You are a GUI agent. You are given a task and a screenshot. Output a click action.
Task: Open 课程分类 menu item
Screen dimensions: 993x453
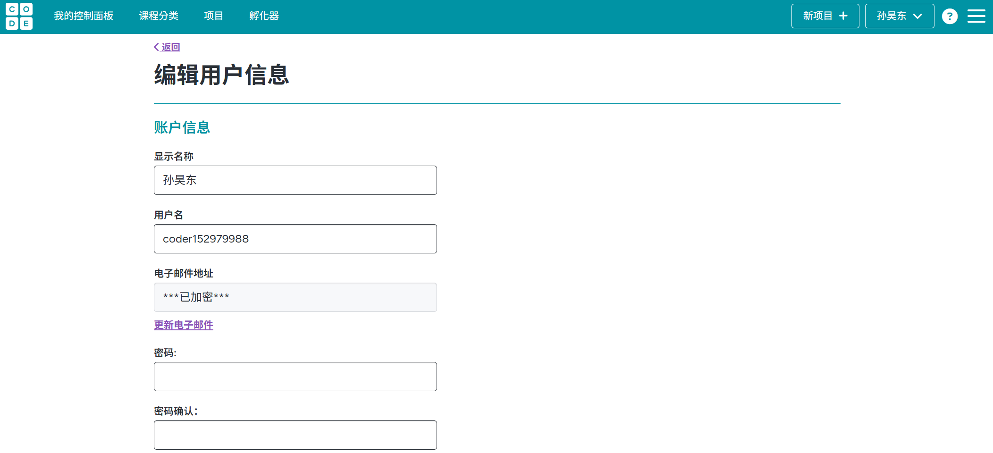click(x=159, y=16)
